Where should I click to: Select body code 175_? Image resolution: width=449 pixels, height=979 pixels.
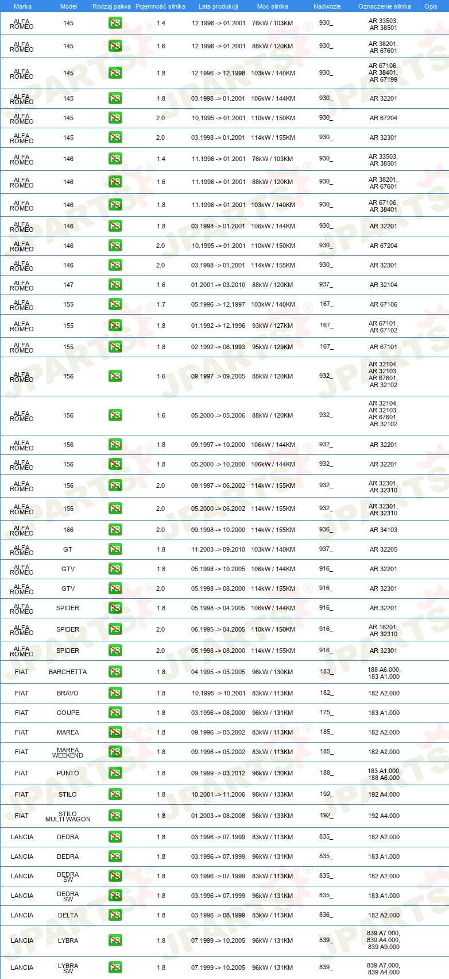326,713
